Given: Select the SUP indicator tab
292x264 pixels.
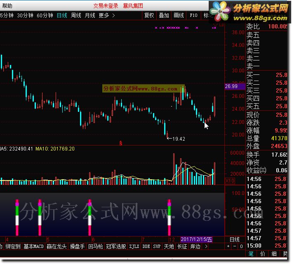Looking at the screenshot, I should [157, 247].
